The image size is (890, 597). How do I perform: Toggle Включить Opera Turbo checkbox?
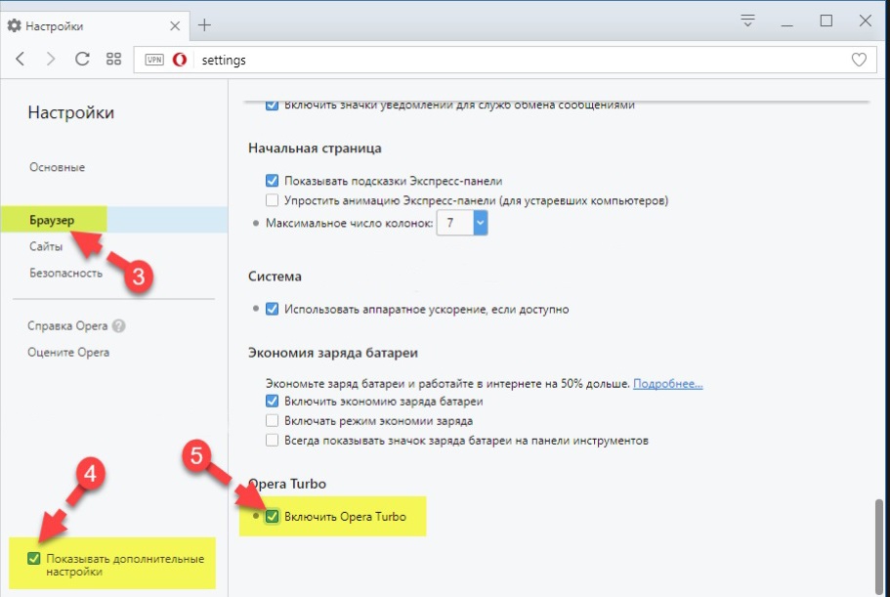[272, 516]
